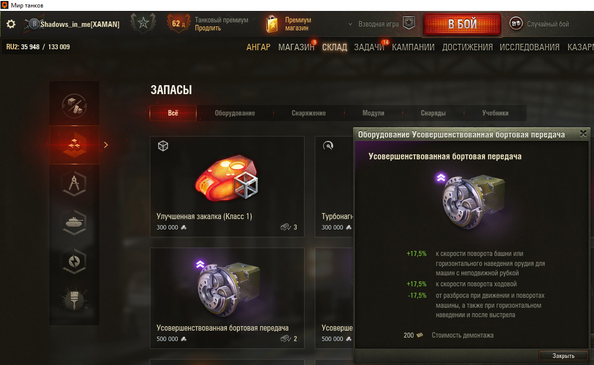The image size is (594, 365).
Task: Switch to the Оборудование filter tab
Action: point(235,113)
